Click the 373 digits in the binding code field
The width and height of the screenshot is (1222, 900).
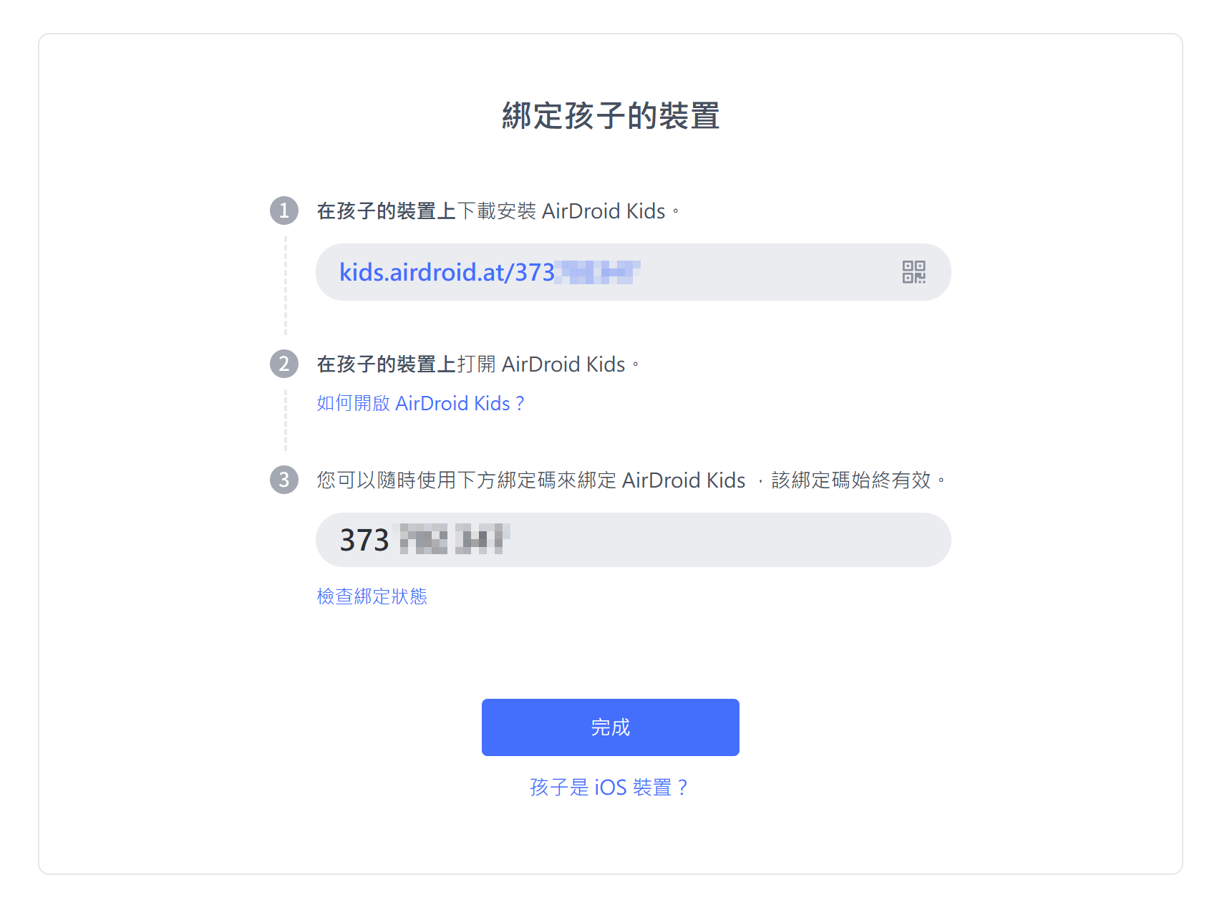pos(364,540)
